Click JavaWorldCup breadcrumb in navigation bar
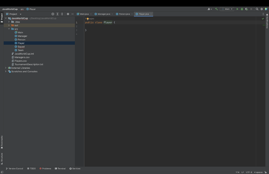This screenshot has width=269, height=174. tap(10, 9)
